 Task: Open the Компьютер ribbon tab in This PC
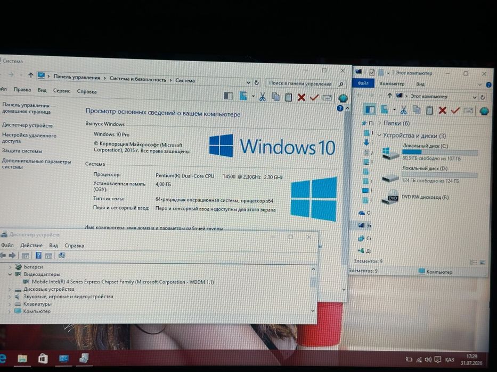[x=392, y=84]
